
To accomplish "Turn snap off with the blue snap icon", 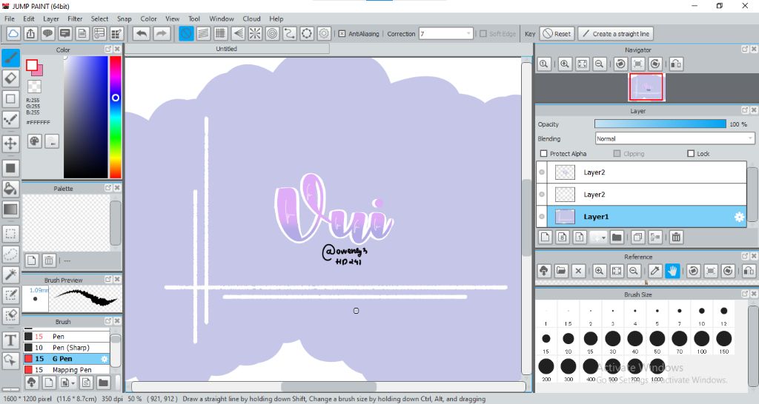I will tap(186, 33).
